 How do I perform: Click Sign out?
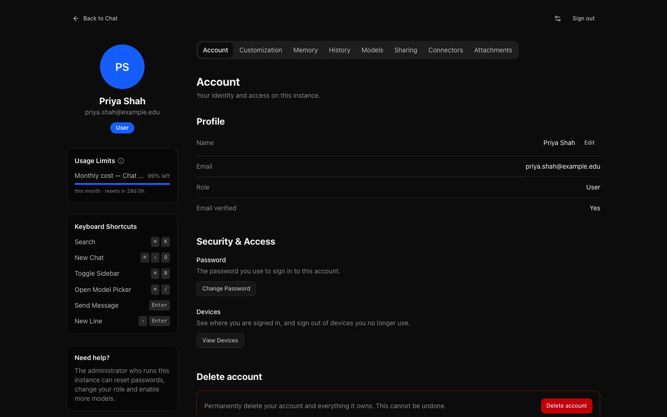coord(584,19)
